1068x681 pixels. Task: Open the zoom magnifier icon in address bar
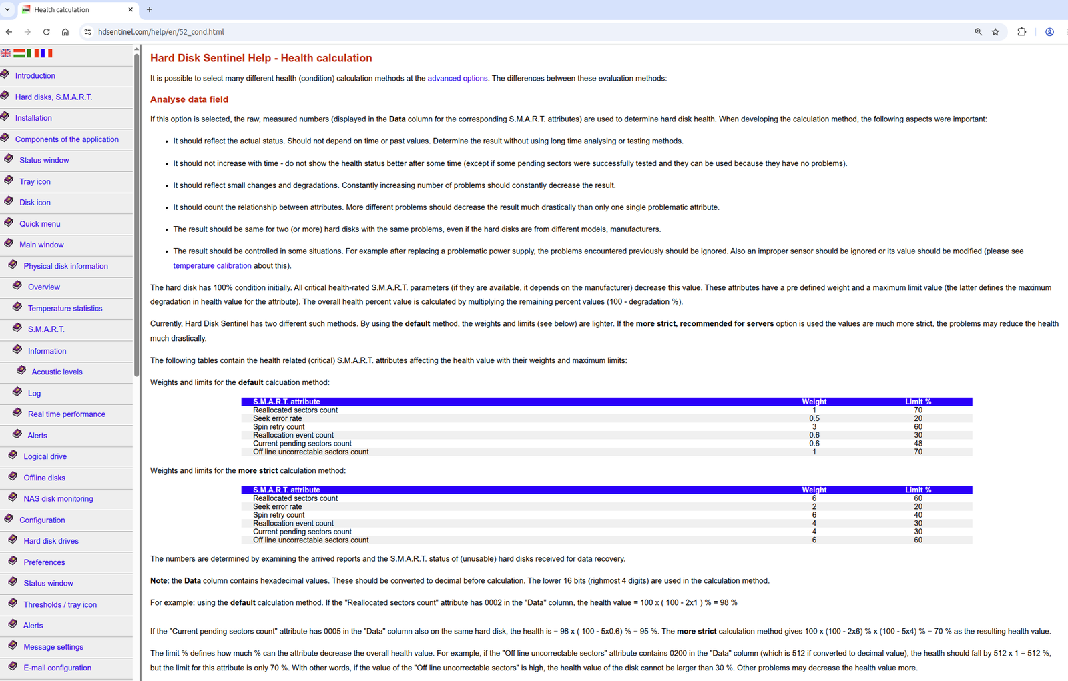click(978, 32)
